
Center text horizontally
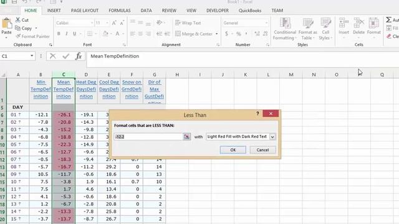tap(140, 34)
